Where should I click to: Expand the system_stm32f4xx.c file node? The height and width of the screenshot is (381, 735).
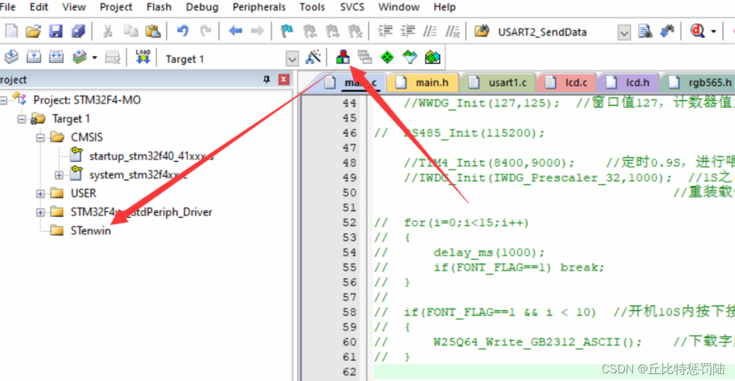[x=59, y=175]
